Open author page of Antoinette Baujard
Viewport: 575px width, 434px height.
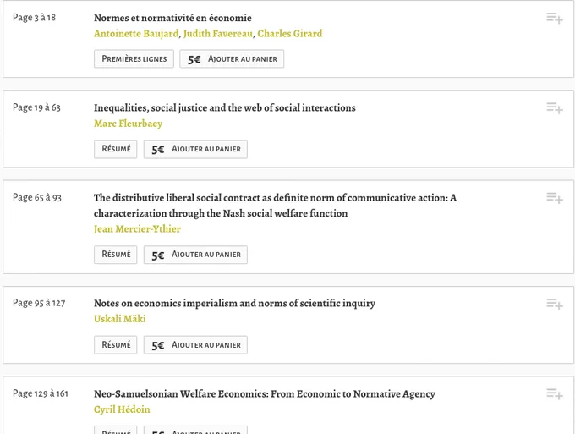click(x=136, y=33)
